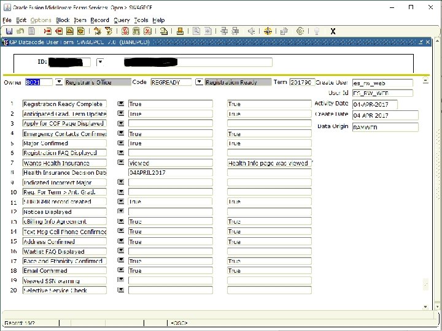
Task: Click the speaker Broadcast toolbar icon
Action: pos(251,31)
